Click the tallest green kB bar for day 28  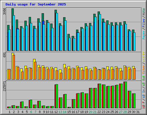126,95
